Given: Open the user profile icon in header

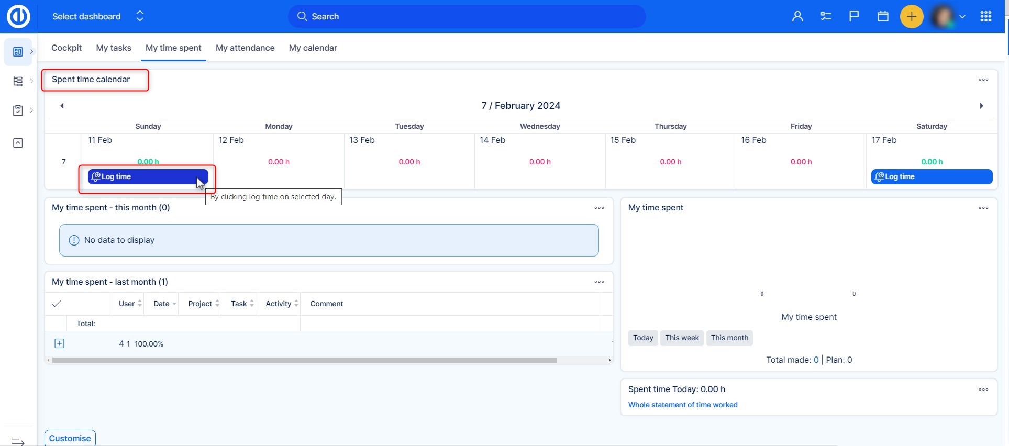Looking at the screenshot, I should (x=797, y=17).
